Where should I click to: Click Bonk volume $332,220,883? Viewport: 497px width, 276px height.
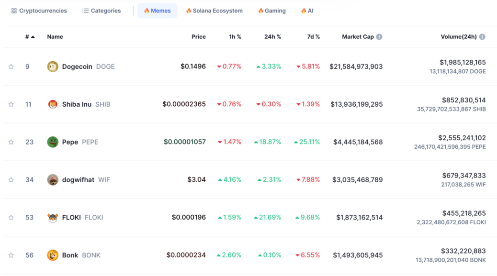tap(463, 251)
